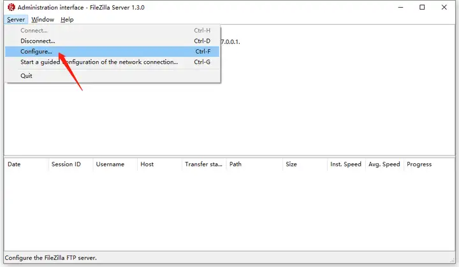This screenshot has height=267, width=459.
Task: Click the Transfer sta... column header
Action: pyautogui.click(x=204, y=164)
